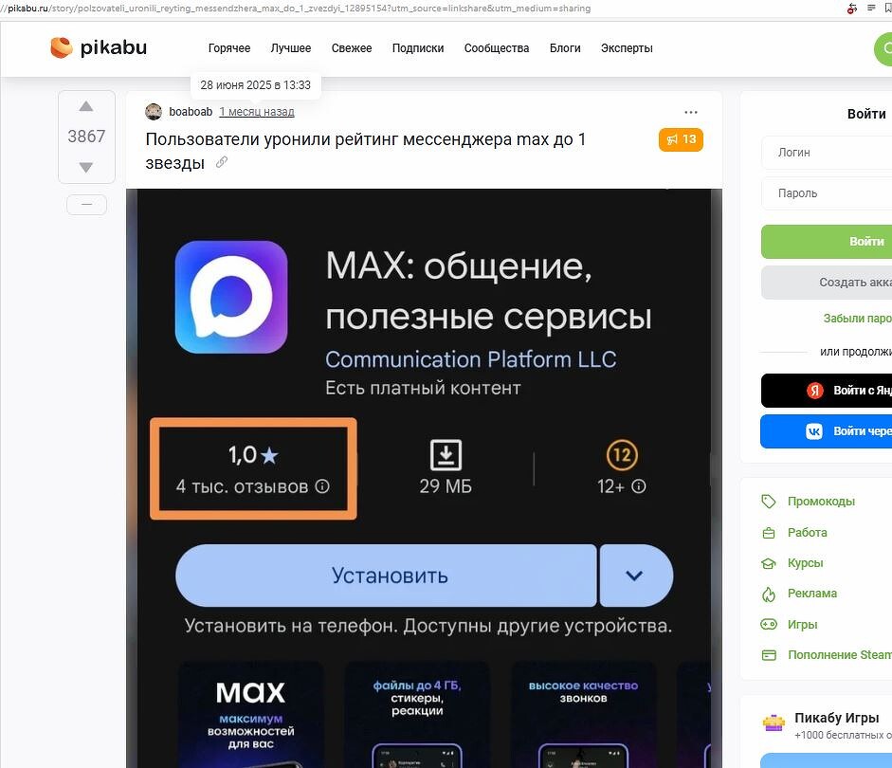Collapse the post with the minus button
The height and width of the screenshot is (768, 892).
coord(86,204)
